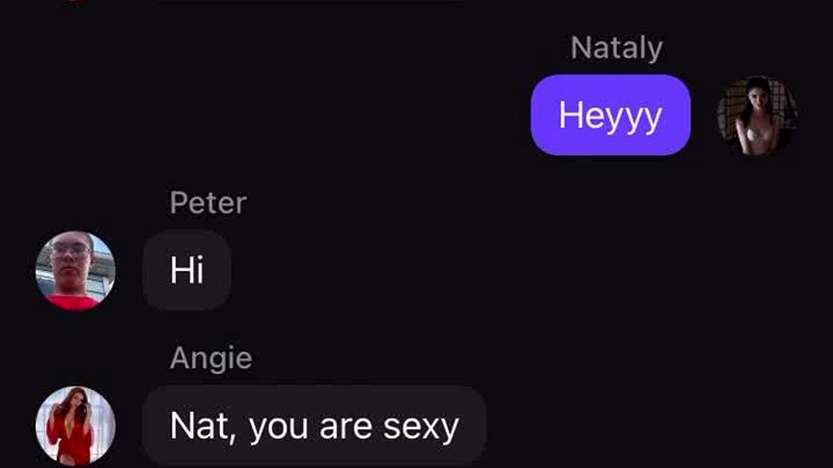Click the letter "H" in the "Heyyy" text

[569, 115]
